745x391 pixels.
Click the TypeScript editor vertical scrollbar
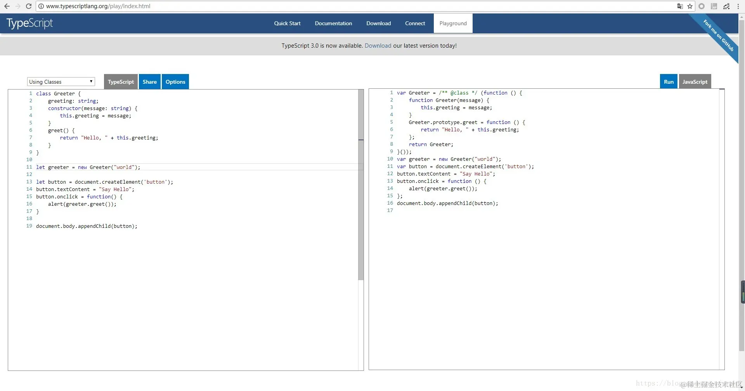coord(361,185)
